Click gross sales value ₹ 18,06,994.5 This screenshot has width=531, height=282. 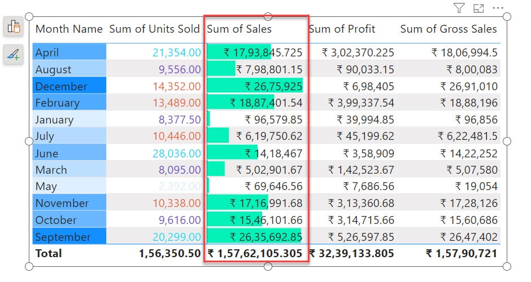pos(464,52)
